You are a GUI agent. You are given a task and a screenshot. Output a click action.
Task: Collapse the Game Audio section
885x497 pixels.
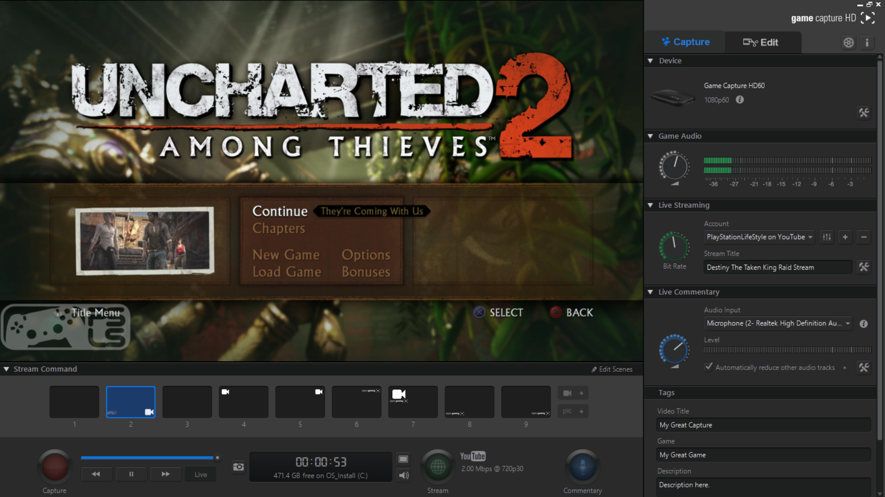coord(650,136)
